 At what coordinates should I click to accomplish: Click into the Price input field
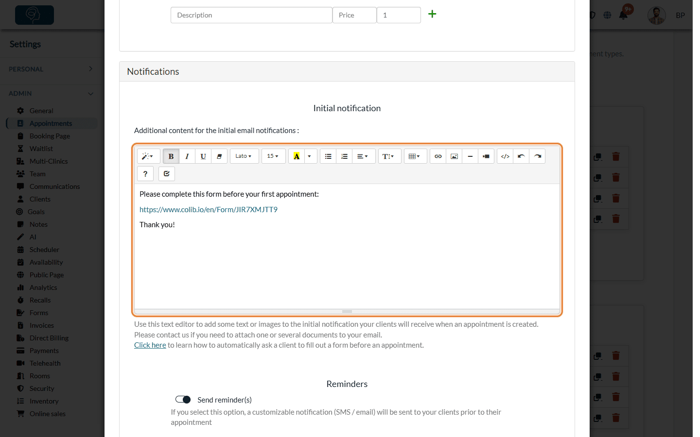point(354,15)
